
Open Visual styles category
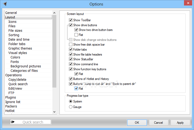(x=28, y=53)
